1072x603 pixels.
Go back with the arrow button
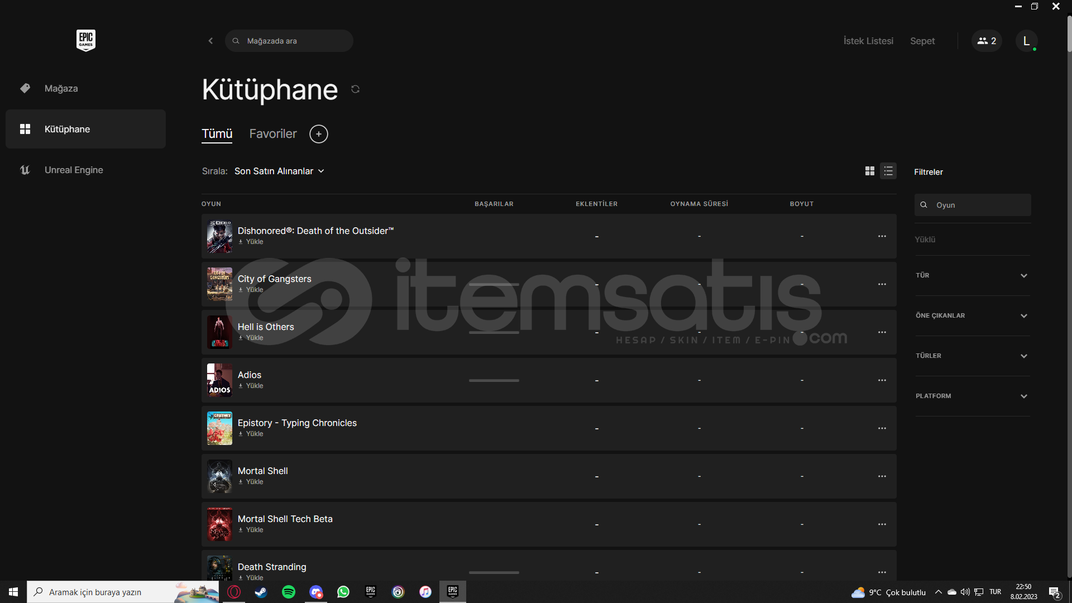210,41
